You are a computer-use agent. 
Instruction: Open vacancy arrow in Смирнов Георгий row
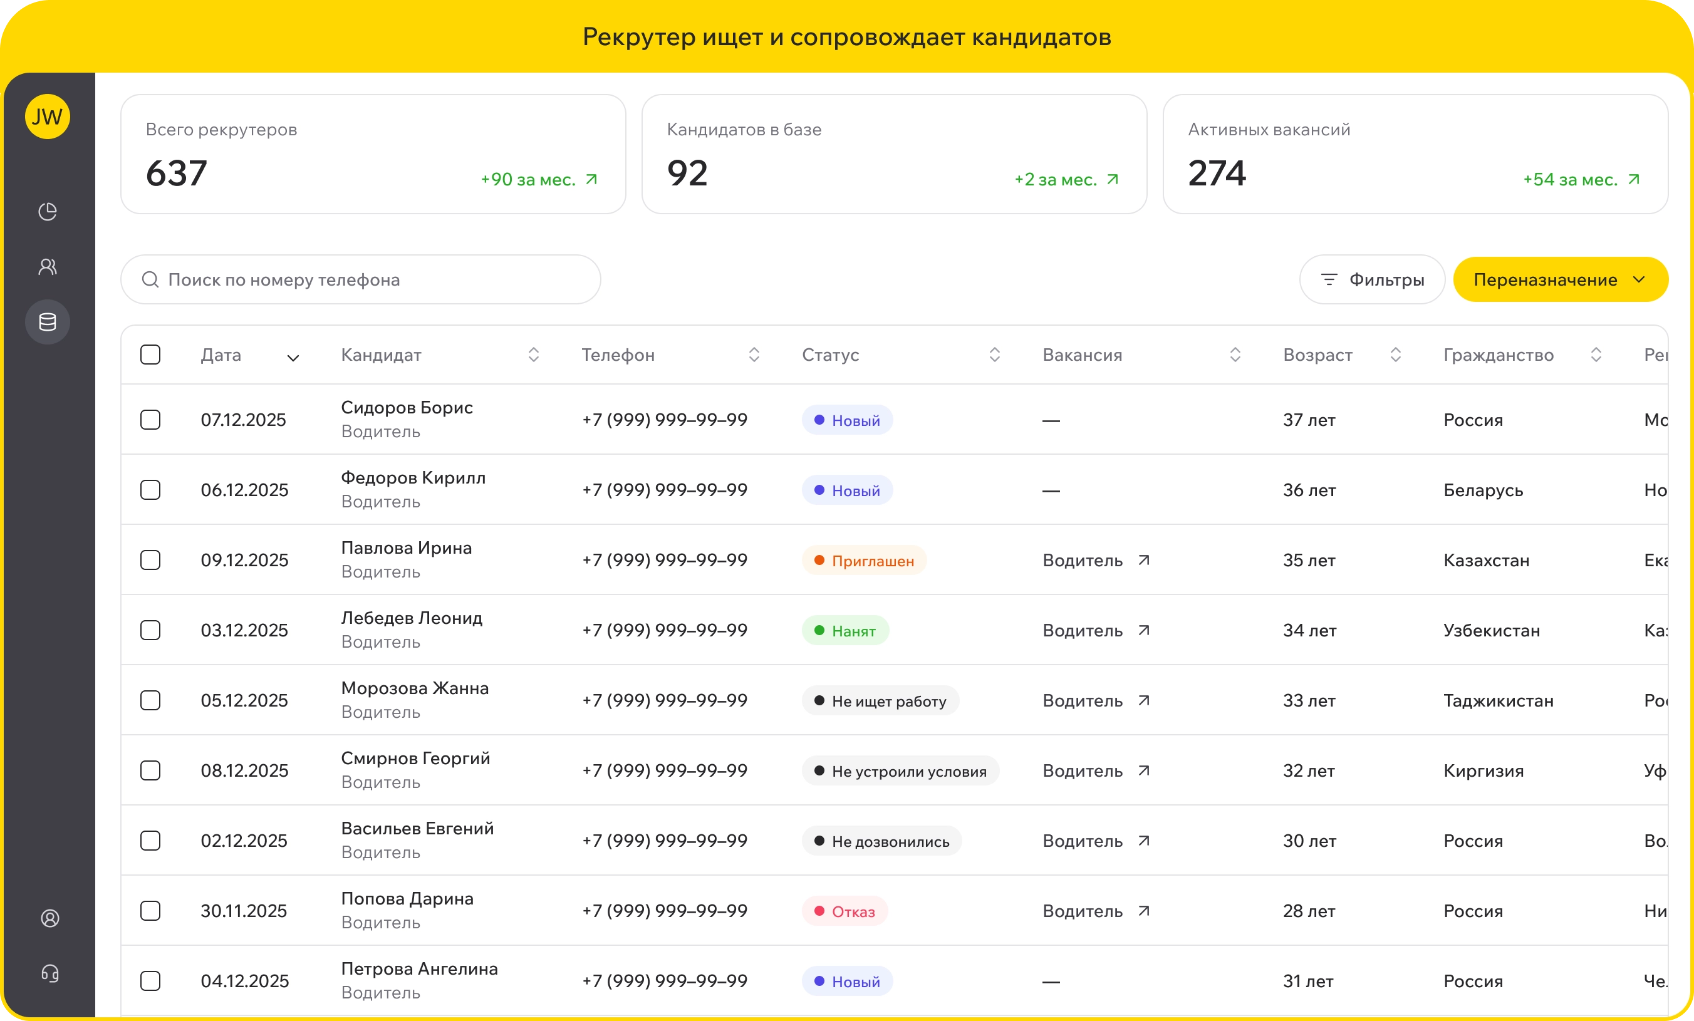(x=1144, y=770)
